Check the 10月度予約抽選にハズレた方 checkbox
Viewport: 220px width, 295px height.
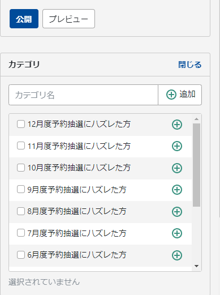pos(21,168)
